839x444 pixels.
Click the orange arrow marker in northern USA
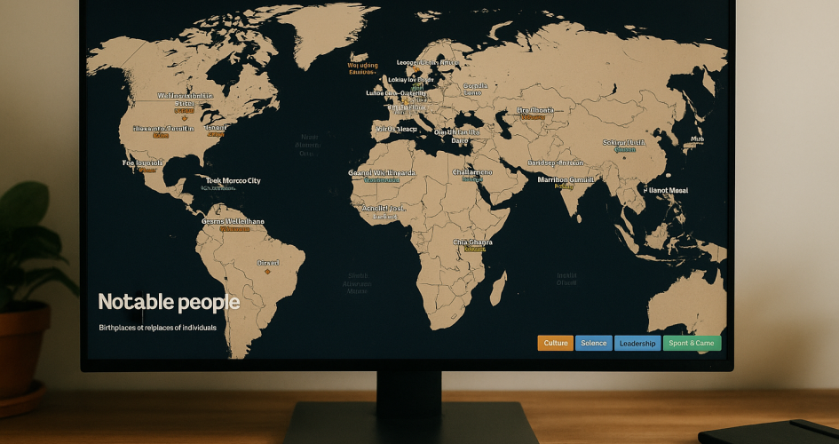tap(185, 116)
